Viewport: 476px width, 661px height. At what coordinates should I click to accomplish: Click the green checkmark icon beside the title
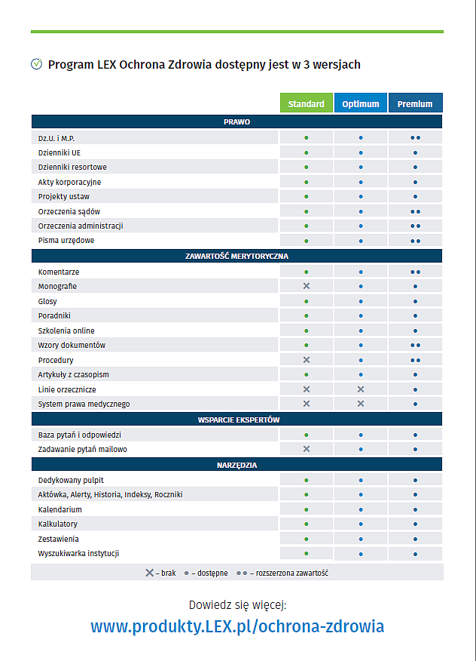pos(37,64)
